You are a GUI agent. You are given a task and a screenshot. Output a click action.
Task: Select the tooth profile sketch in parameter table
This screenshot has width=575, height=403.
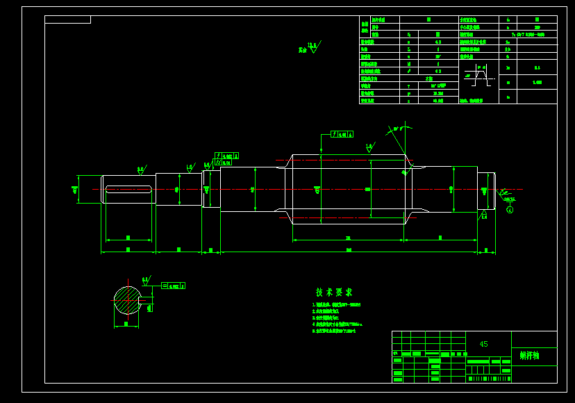[x=478, y=75]
